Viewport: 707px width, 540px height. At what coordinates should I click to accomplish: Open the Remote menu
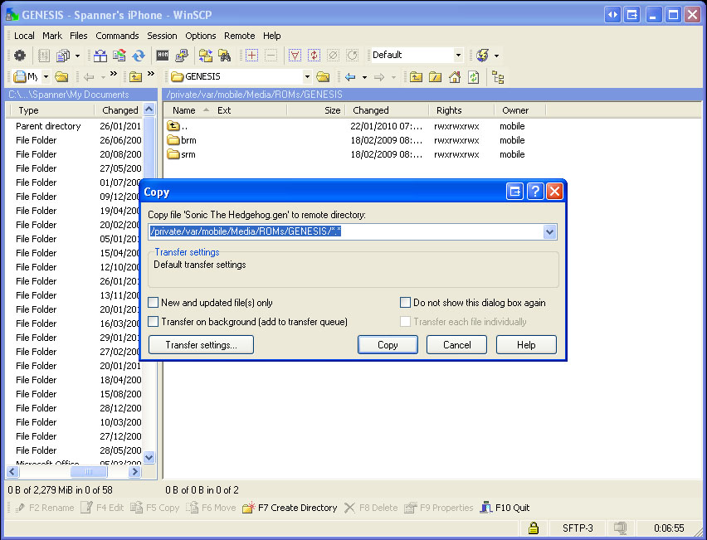pos(240,36)
